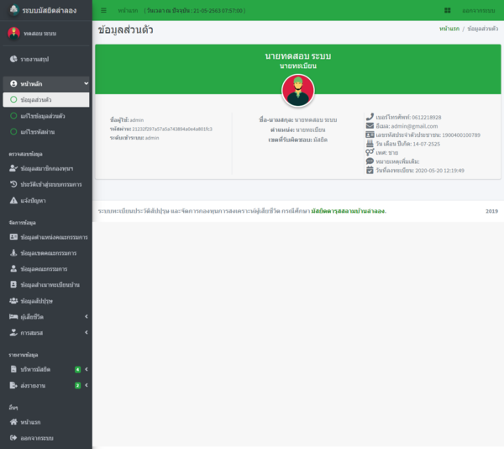Click the mosque logo icon in sidebar header

(13, 10)
